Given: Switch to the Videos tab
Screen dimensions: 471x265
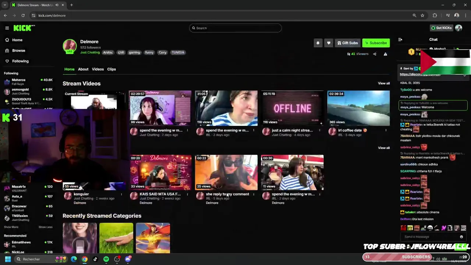Looking at the screenshot, I should click(98, 69).
